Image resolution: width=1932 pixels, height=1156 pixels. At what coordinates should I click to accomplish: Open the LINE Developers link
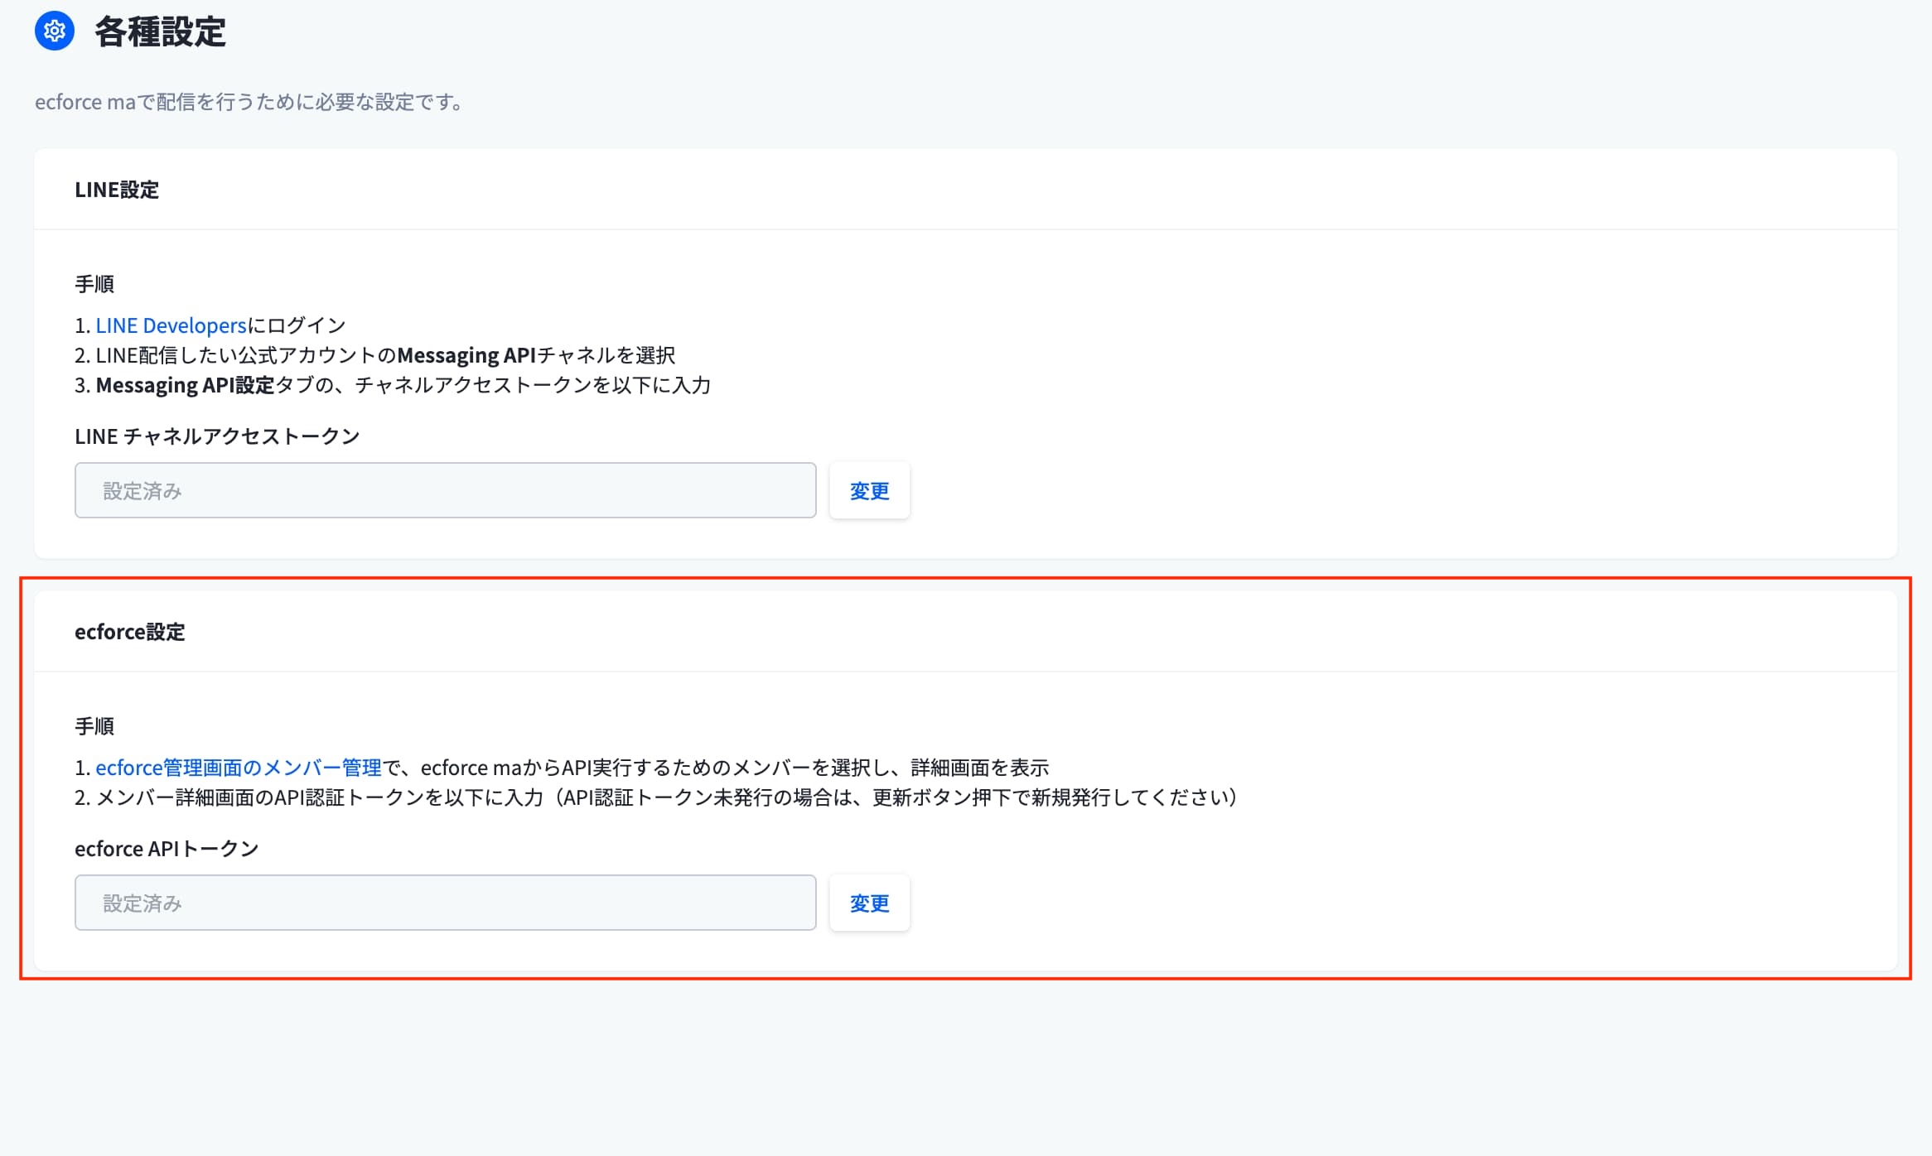(171, 325)
